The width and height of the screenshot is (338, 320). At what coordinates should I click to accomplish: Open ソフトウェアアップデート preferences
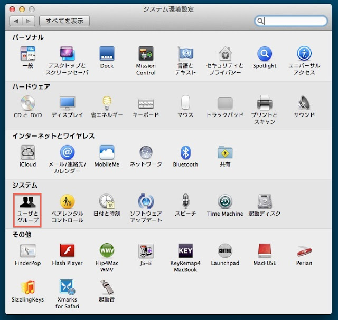tap(146, 209)
